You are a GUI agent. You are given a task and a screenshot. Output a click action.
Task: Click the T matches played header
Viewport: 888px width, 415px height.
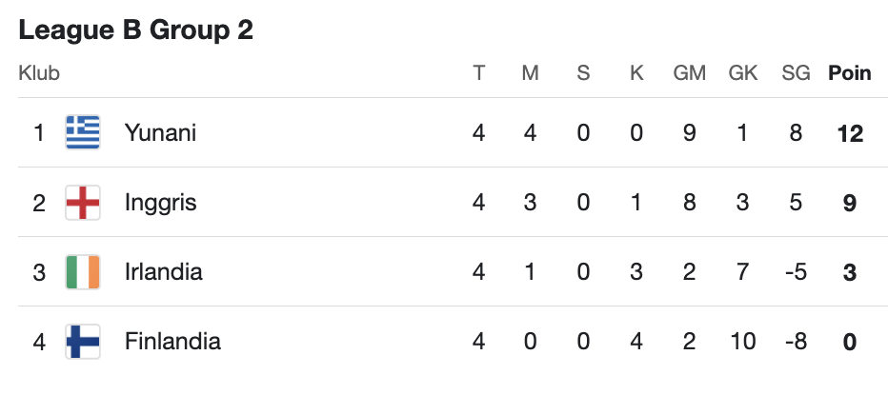point(479,73)
